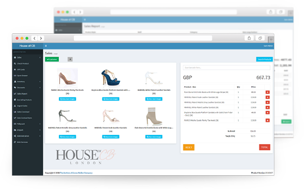Click the House of CB header brand
Image resolution: width=304 pixels, height=189 pixels.
coord(27,46)
